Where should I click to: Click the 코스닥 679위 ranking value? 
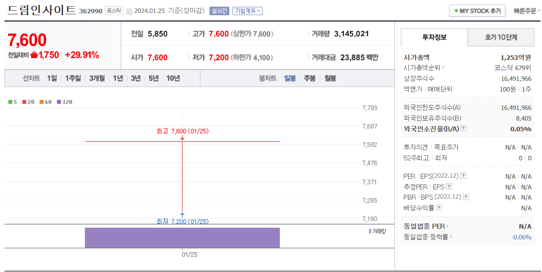pos(513,68)
